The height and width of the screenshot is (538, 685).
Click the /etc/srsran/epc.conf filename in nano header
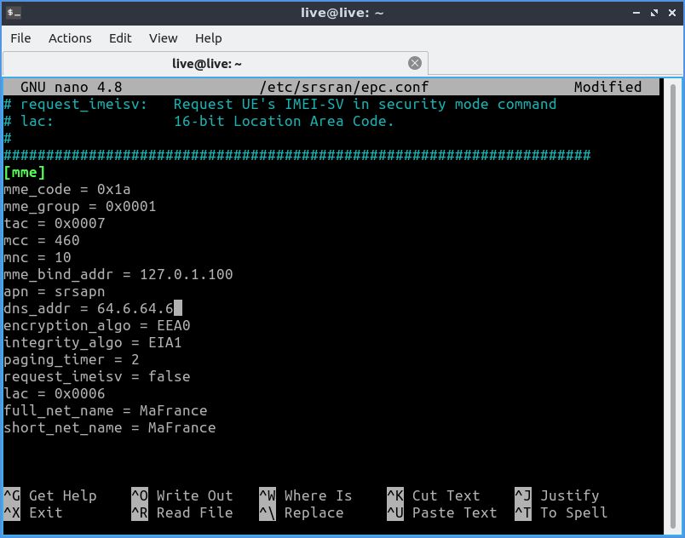pyautogui.click(x=344, y=87)
